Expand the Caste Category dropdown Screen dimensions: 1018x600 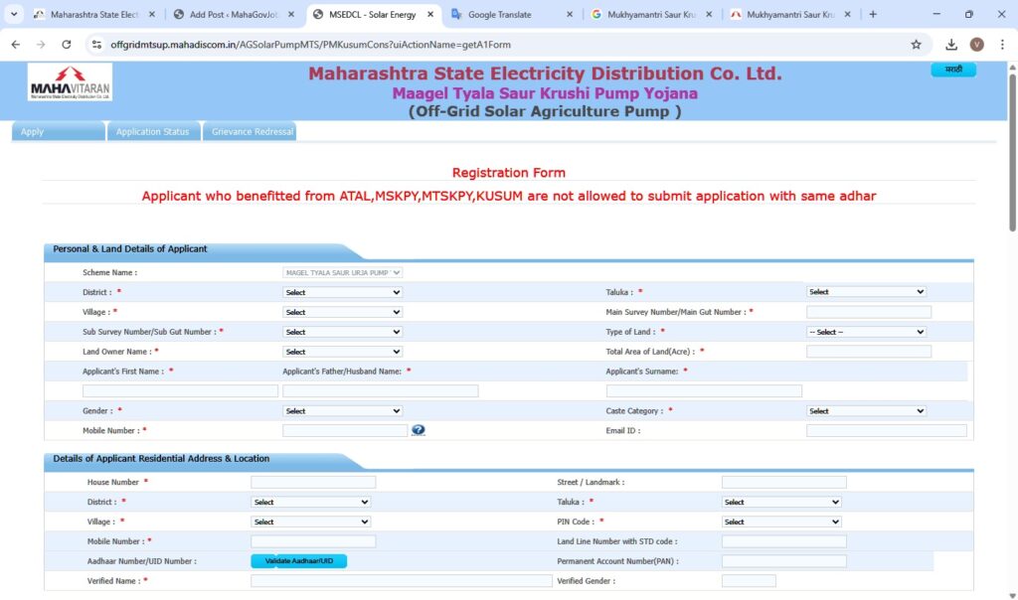pyautogui.click(x=866, y=410)
